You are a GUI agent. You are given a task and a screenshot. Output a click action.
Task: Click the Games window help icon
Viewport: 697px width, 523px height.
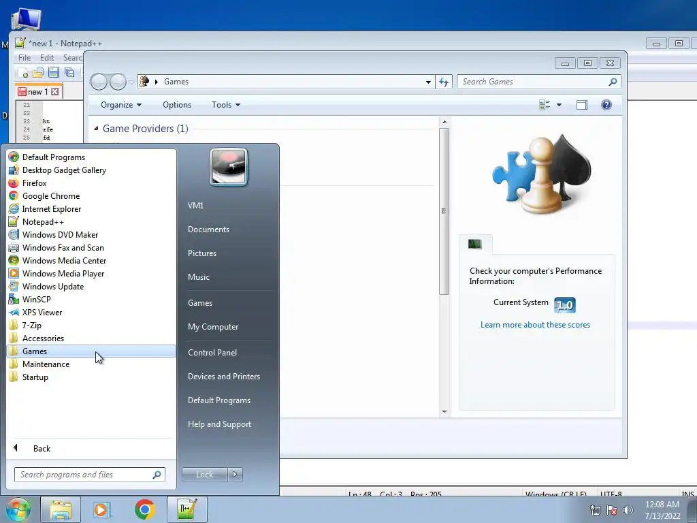click(606, 105)
